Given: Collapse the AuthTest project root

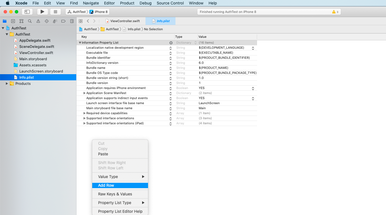Looking at the screenshot, I should (x=3, y=28).
